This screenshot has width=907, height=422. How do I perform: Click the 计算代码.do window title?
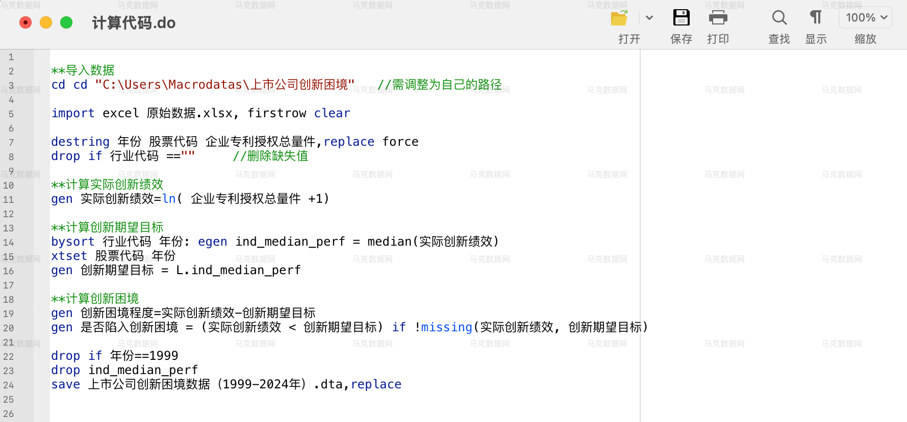(x=134, y=23)
